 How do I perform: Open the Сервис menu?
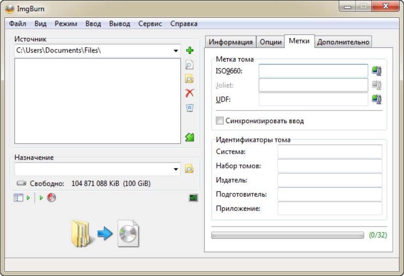click(150, 24)
